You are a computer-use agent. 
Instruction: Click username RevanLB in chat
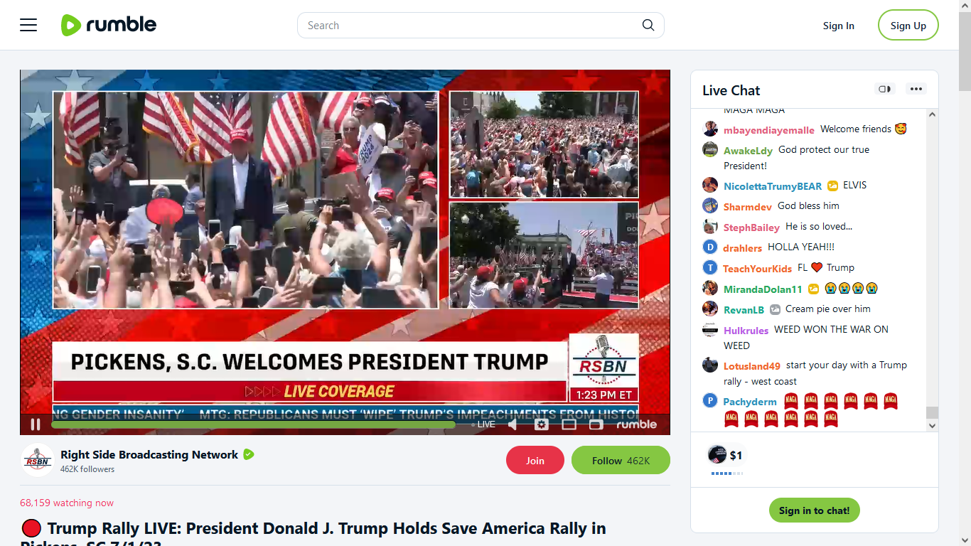point(744,310)
